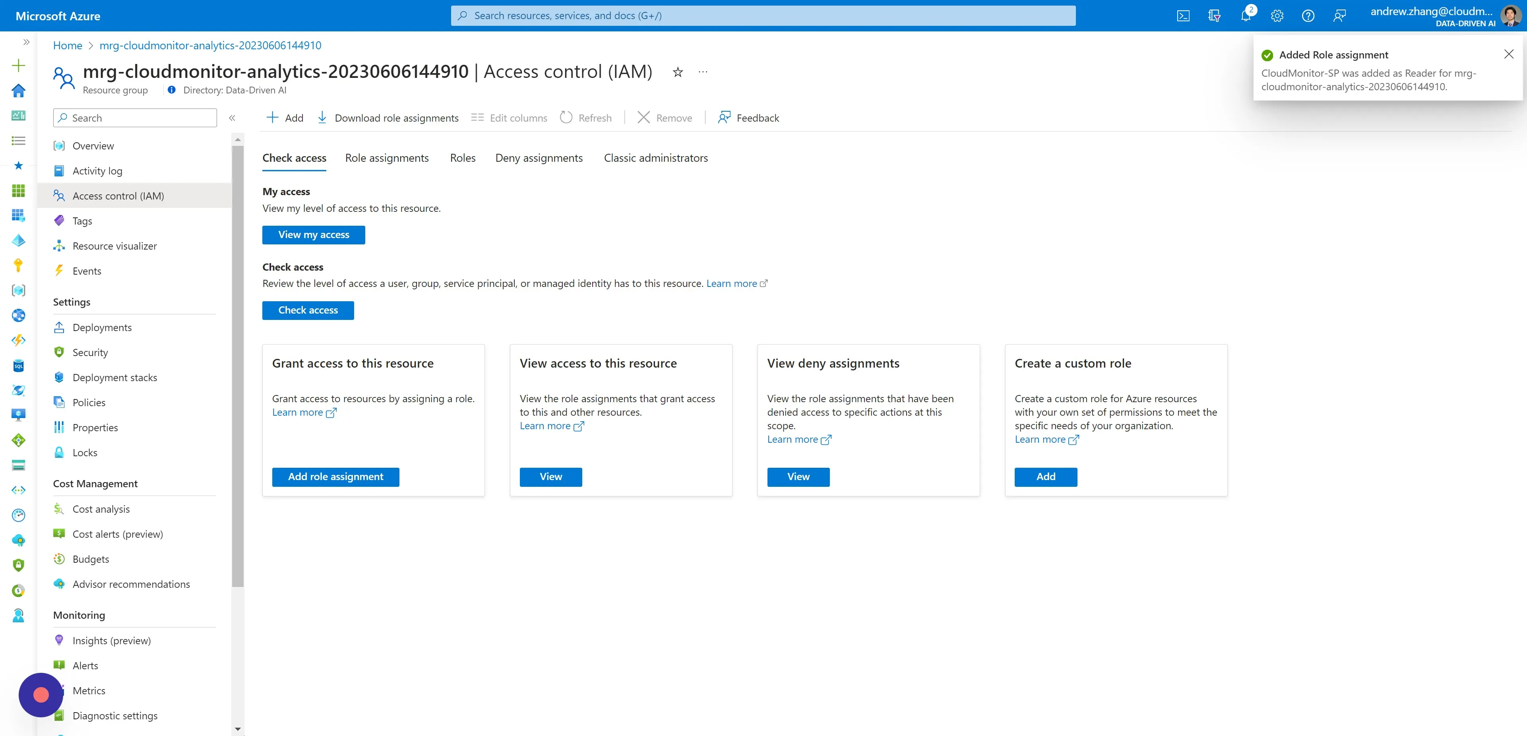Open the Directories and subscriptions filter icon
This screenshot has height=736, width=1527.
pyautogui.click(x=1214, y=16)
